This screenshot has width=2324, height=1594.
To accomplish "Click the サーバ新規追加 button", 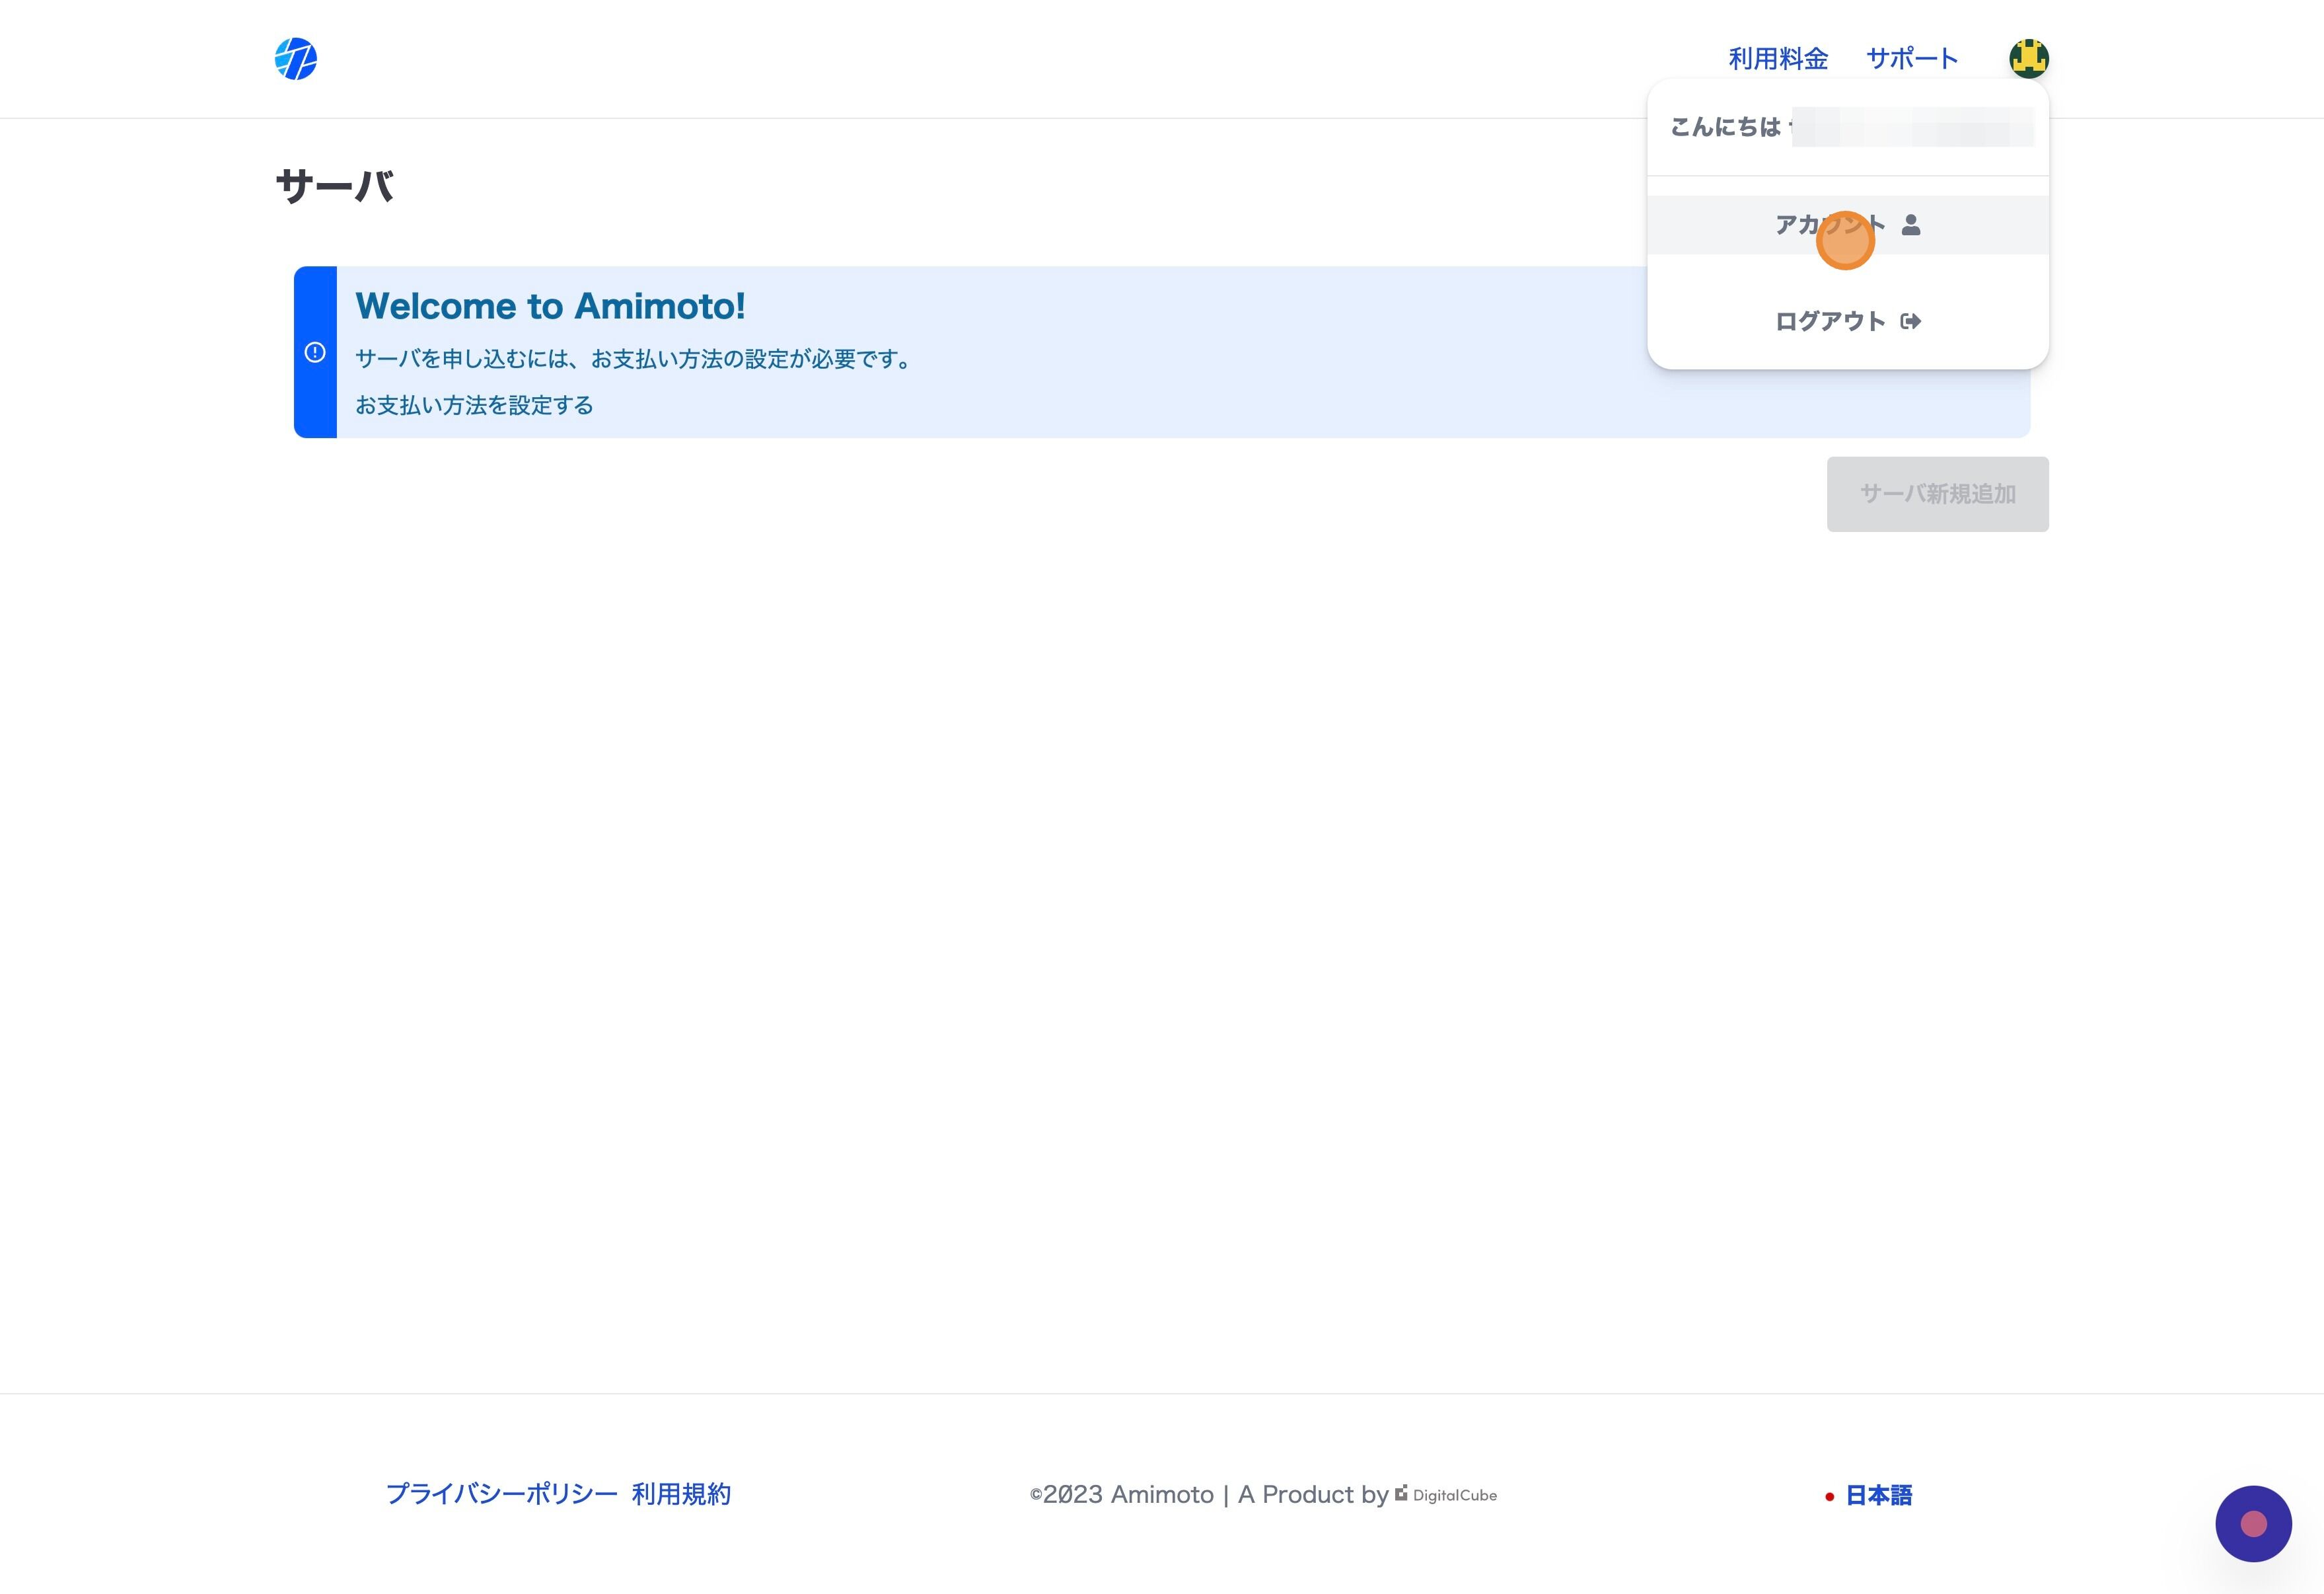I will (x=1937, y=494).
